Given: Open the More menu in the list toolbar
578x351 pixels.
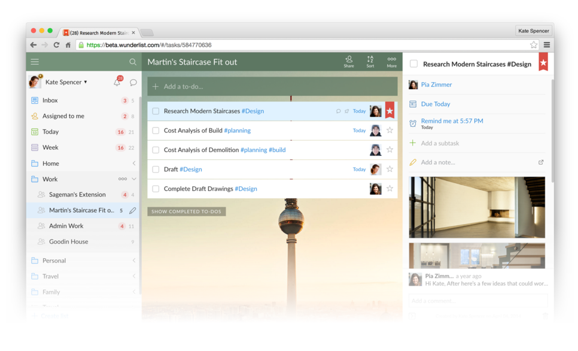Looking at the screenshot, I should pos(392,61).
